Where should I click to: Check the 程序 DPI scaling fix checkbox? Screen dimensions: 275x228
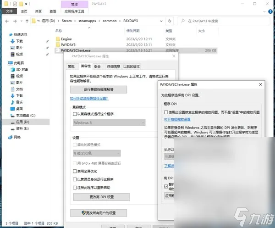point(166,112)
